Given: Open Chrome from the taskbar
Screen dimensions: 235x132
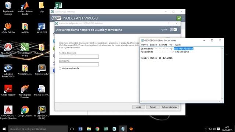Looking at the screenshot, I should (97, 129).
